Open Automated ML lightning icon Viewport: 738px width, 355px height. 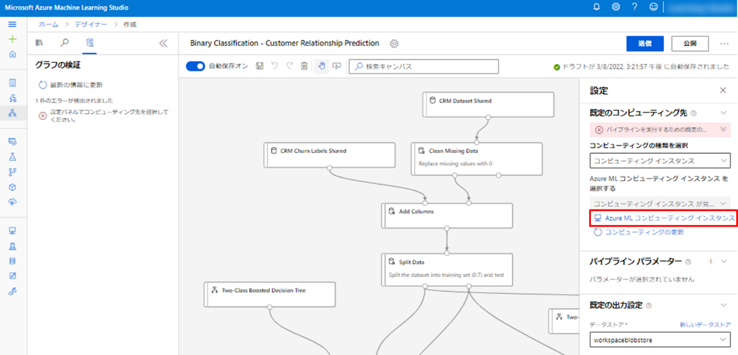12,98
